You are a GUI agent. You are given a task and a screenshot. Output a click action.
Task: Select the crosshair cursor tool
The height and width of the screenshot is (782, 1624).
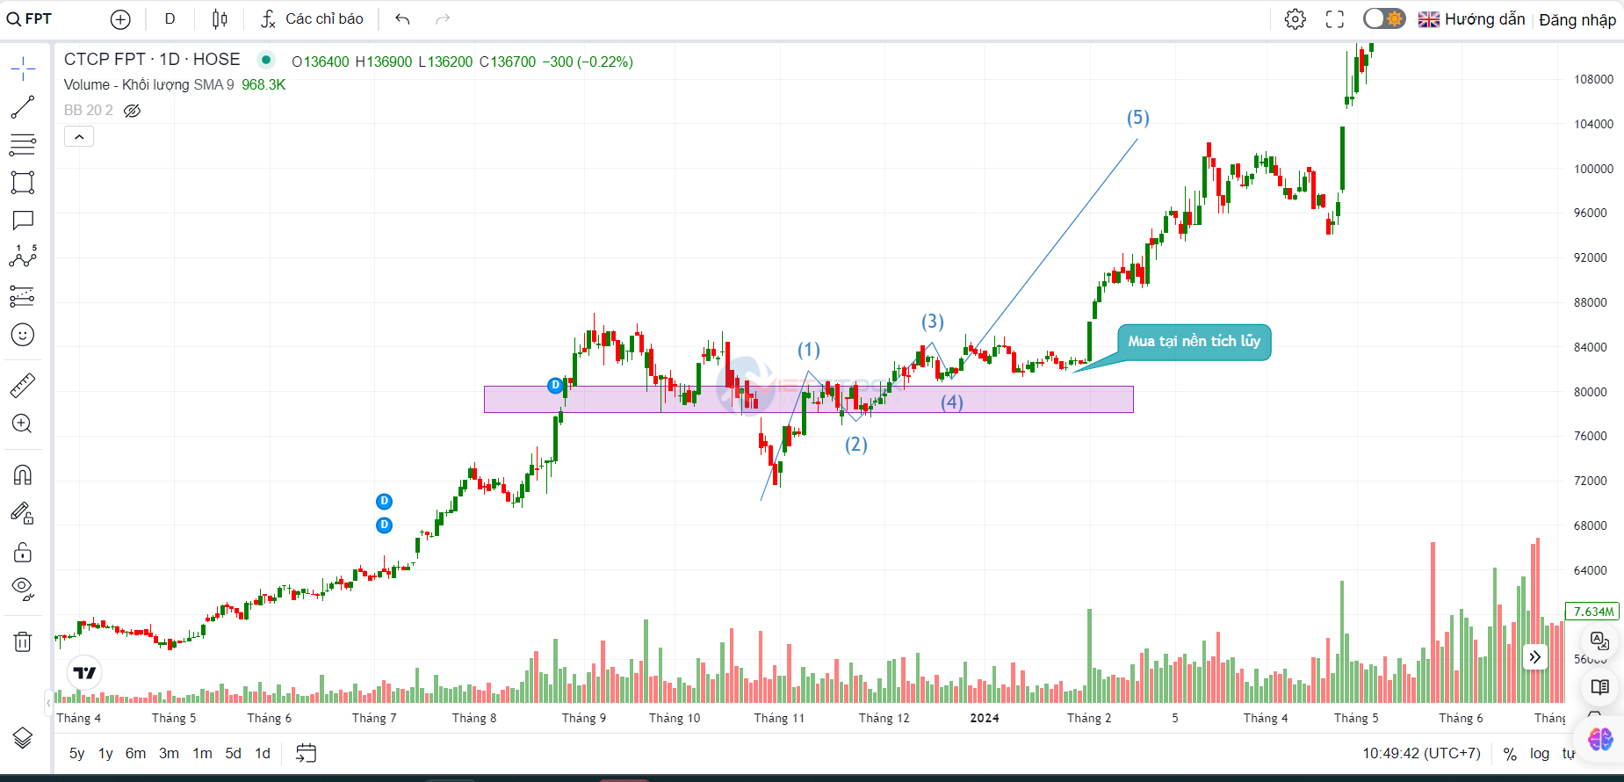tap(23, 68)
